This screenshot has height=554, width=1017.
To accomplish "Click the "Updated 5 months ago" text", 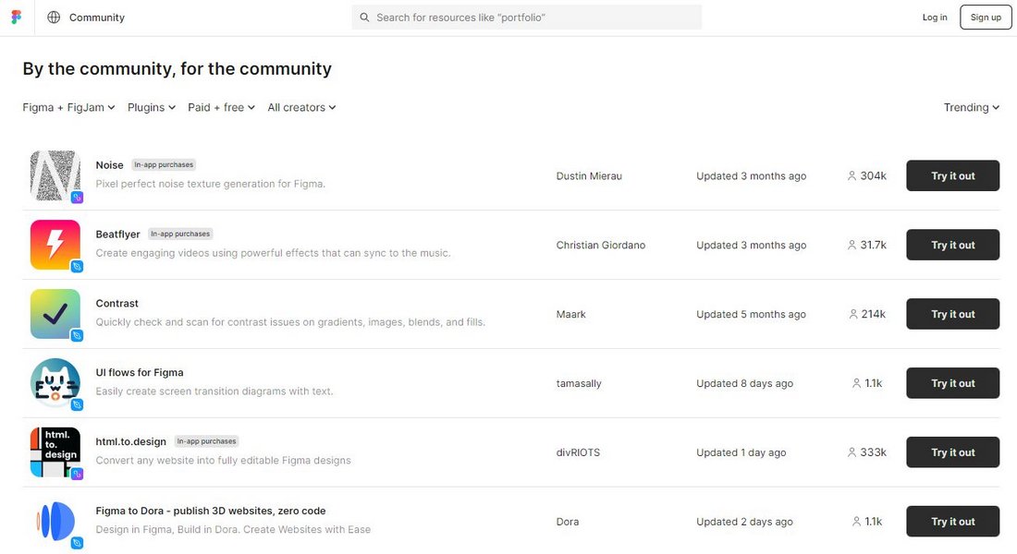I will [x=751, y=314].
